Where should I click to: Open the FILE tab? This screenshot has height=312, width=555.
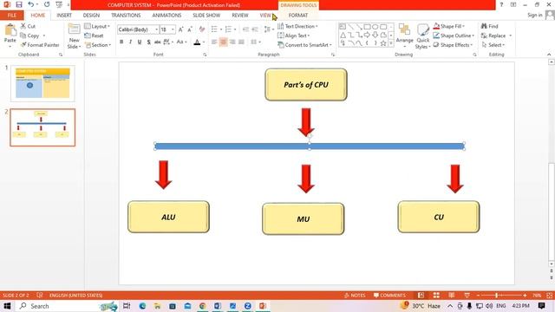click(x=11, y=16)
